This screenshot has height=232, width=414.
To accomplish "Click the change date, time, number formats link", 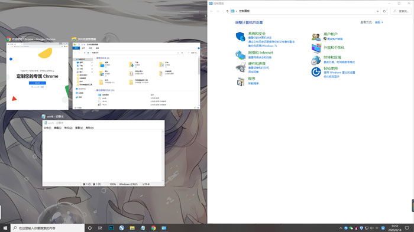I will tap(339, 62).
